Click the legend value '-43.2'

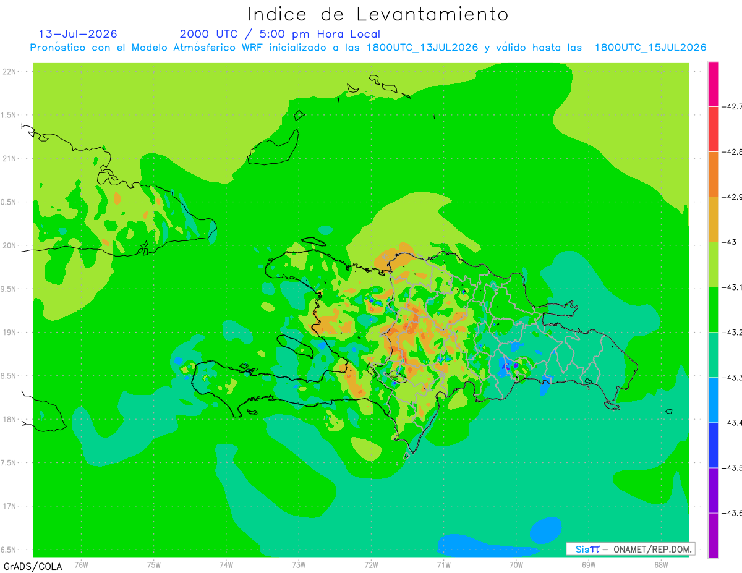pos(733,333)
